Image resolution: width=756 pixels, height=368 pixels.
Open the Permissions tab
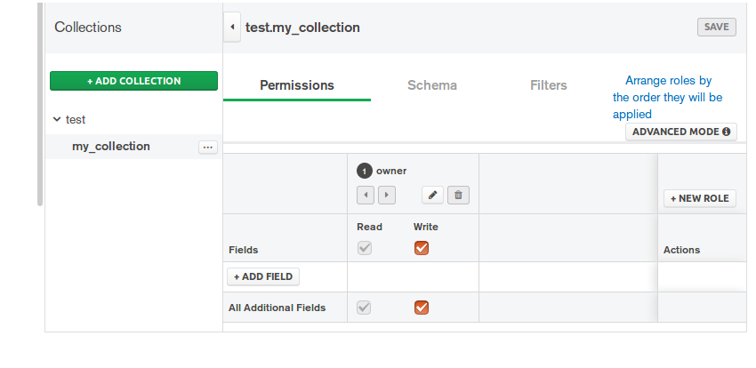[297, 85]
